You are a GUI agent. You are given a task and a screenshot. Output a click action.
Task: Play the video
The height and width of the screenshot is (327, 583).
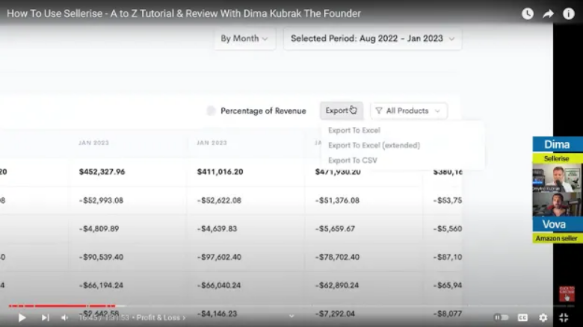click(22, 318)
